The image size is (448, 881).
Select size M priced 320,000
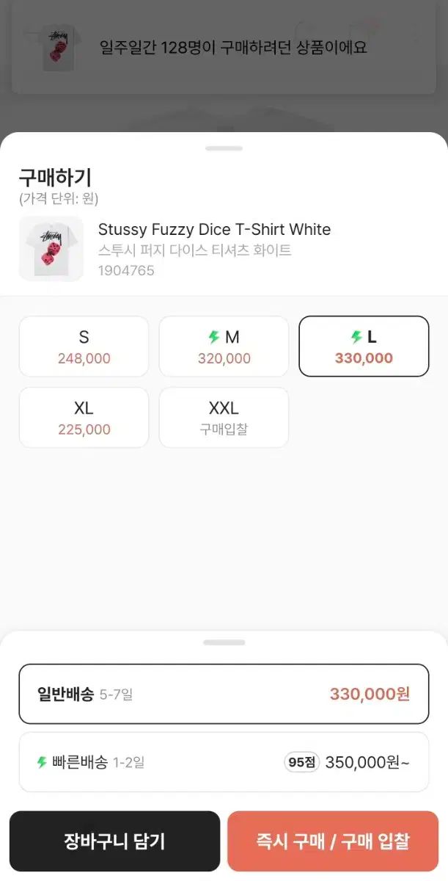click(x=224, y=347)
